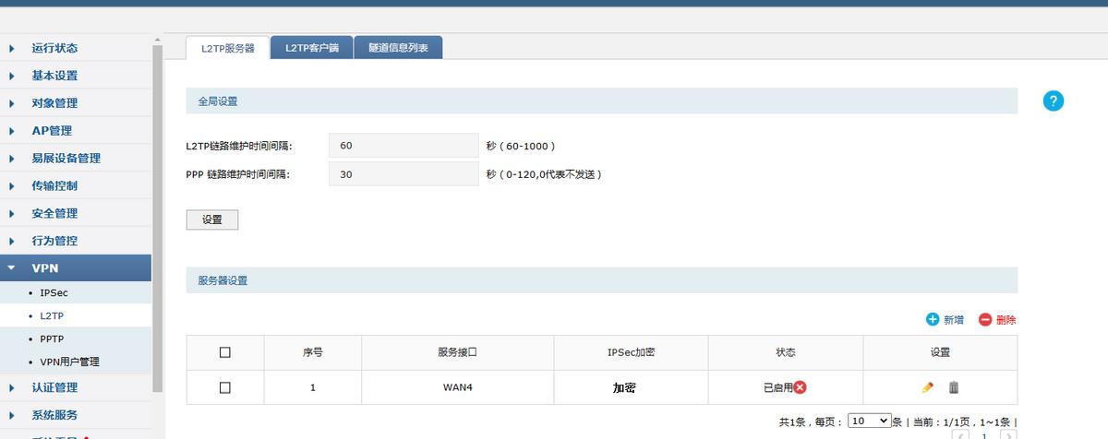The width and height of the screenshot is (1108, 439).
Task: Open the 基本设置 menu label
Action: click(x=54, y=76)
